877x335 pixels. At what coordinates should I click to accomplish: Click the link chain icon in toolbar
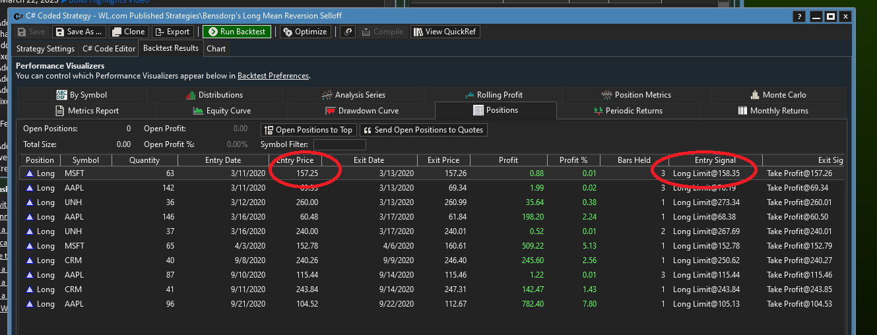click(x=348, y=32)
